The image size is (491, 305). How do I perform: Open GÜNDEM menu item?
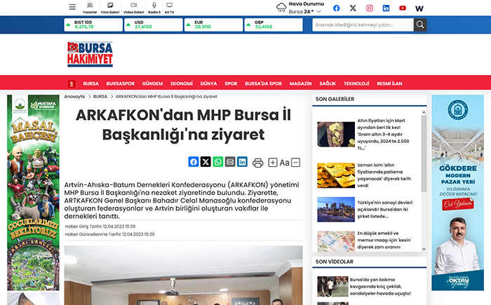tap(152, 83)
